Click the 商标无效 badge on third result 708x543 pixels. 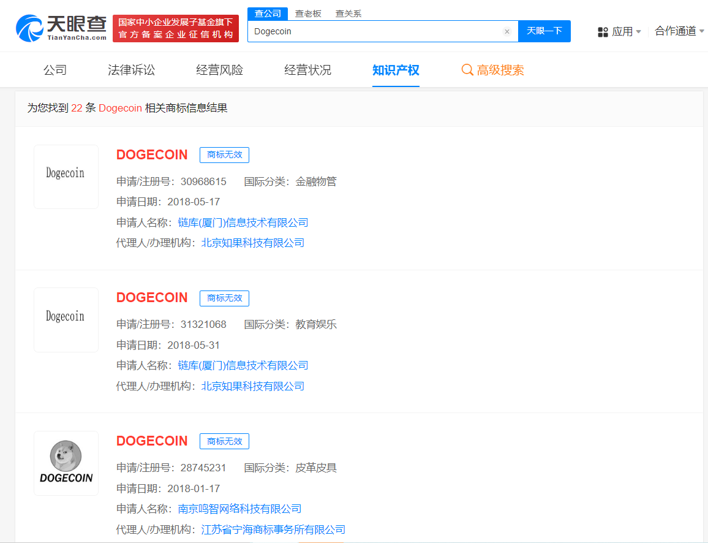coord(224,441)
